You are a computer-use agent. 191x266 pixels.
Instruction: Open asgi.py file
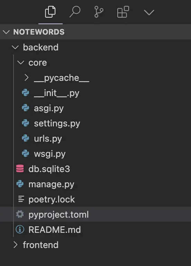pos(95,108)
